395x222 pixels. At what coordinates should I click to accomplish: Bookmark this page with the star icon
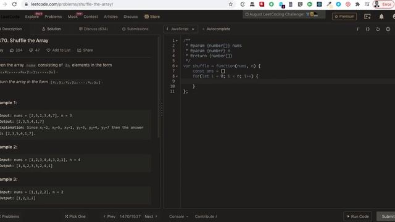230,4
